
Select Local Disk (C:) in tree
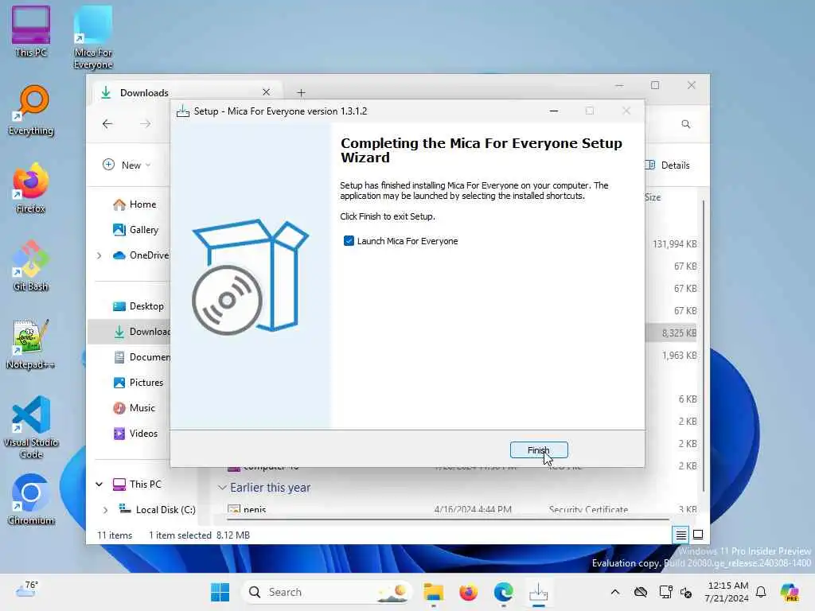point(158,510)
